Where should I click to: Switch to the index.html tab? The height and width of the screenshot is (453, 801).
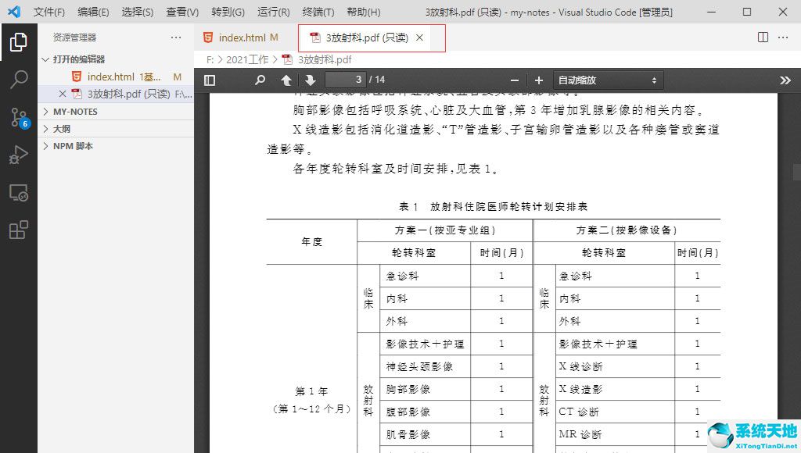pos(241,36)
